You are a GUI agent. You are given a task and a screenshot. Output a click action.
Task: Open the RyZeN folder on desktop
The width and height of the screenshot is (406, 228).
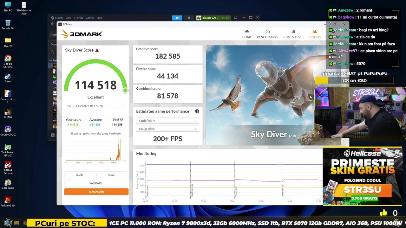click(x=8, y=42)
